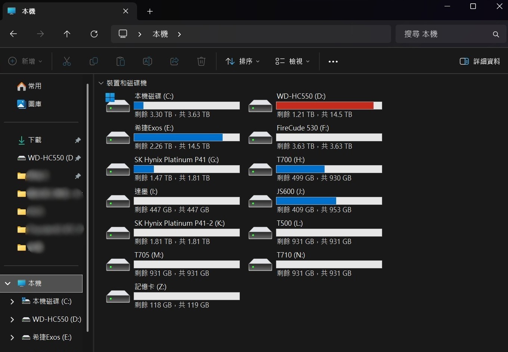Click the Copy icon in toolbar
508x352 pixels.
click(x=94, y=61)
